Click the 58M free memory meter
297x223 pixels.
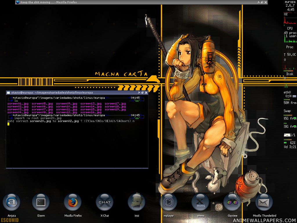(x=290, y=102)
